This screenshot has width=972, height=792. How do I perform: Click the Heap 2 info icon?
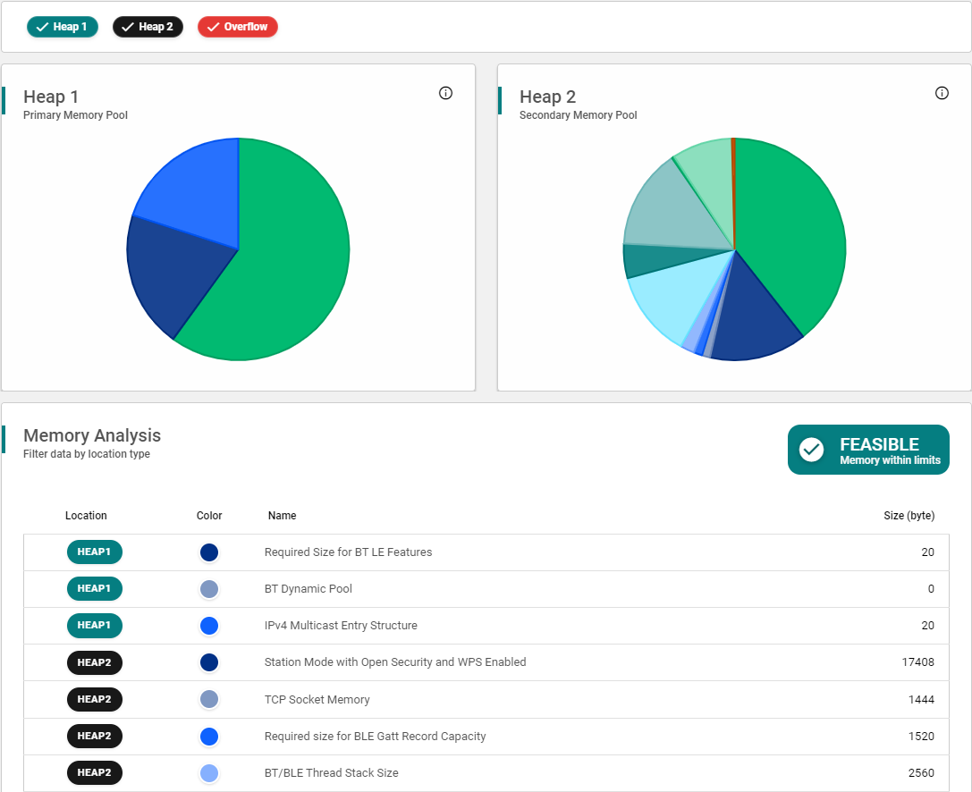click(942, 93)
